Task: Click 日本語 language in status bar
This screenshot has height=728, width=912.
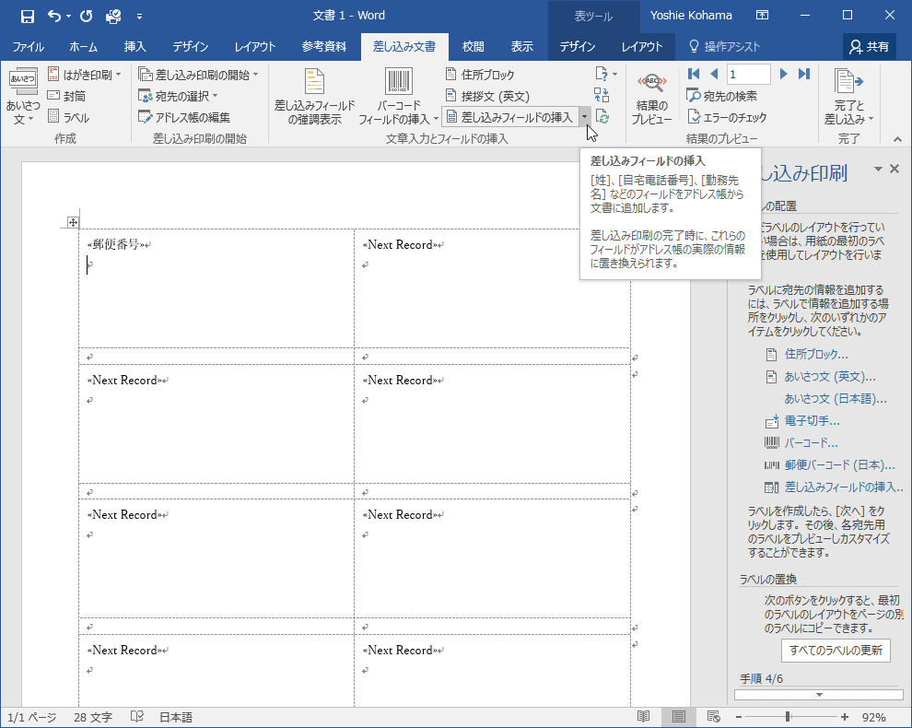Action: pyautogui.click(x=176, y=718)
